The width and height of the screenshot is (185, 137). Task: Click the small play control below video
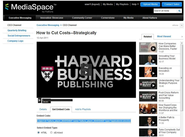click(x=40, y=100)
